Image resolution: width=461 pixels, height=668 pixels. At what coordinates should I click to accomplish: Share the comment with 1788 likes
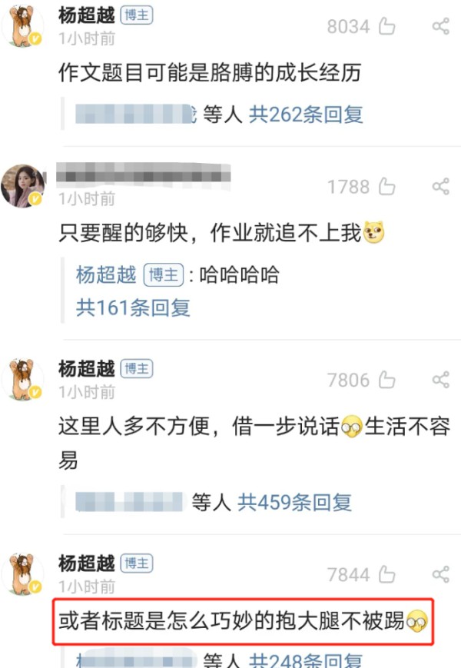pyautogui.click(x=441, y=187)
